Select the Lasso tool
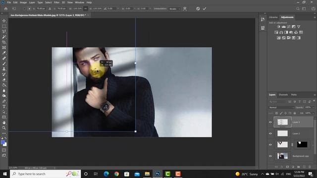Image resolution: width=317 pixels, height=178 pixels. (x=4, y=32)
